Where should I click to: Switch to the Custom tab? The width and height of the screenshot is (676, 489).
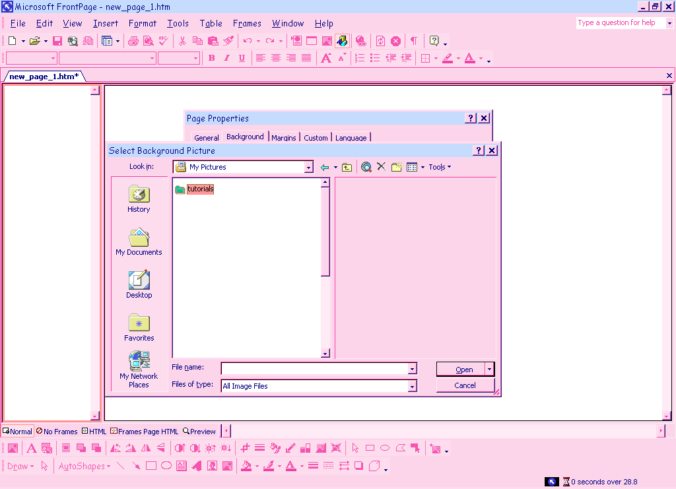pos(316,137)
